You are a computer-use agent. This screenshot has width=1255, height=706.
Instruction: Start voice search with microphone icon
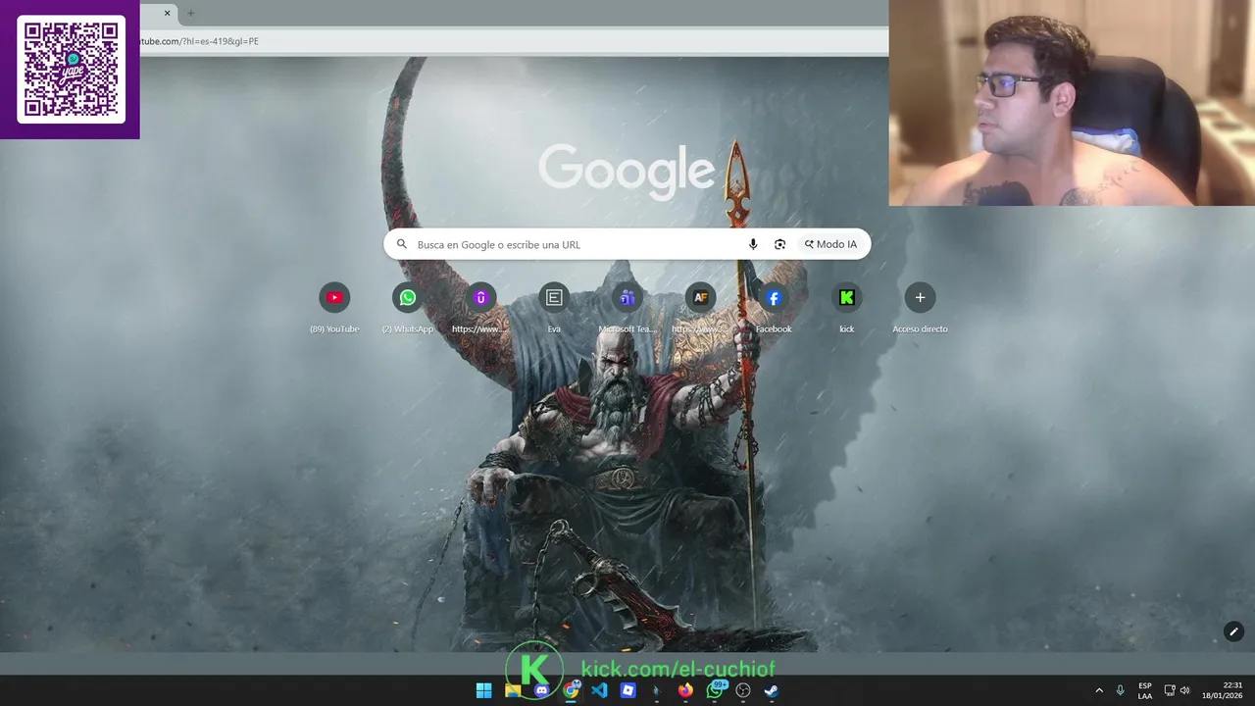(x=753, y=244)
